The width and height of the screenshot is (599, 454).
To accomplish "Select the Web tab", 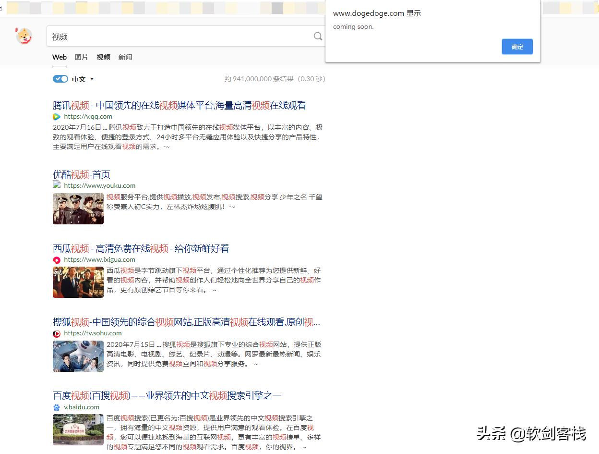I will point(59,57).
